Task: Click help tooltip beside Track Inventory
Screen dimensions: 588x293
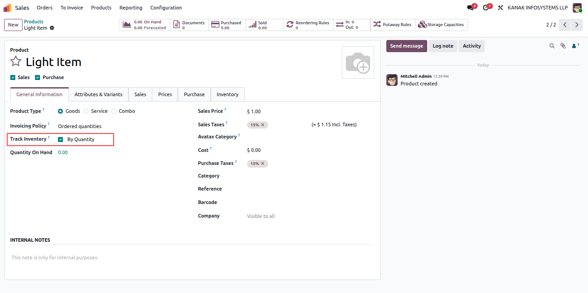Action: 49,138
